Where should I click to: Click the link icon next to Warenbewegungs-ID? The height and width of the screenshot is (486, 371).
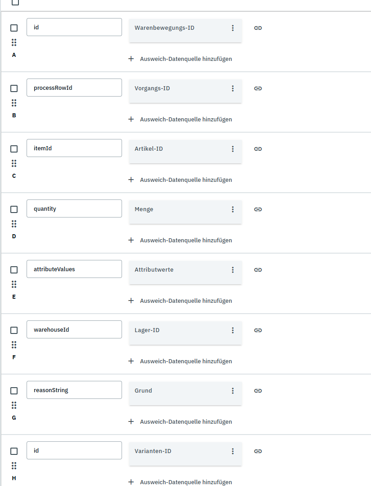coord(258,28)
